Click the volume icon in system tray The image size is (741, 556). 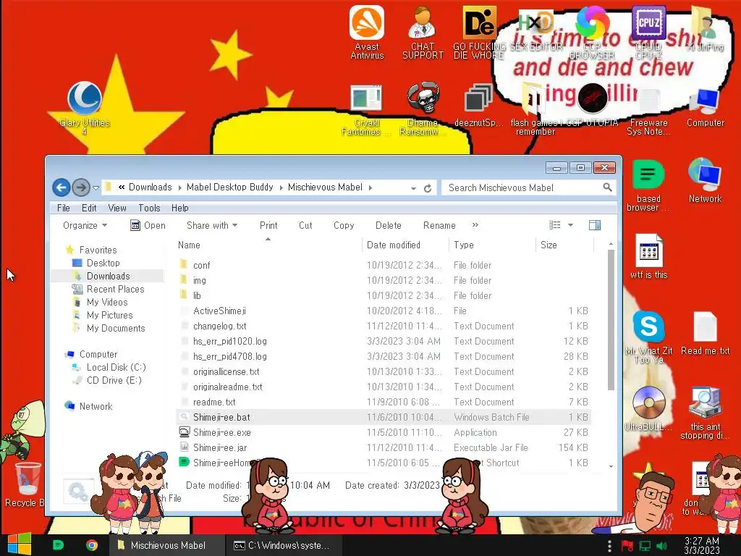click(x=661, y=546)
